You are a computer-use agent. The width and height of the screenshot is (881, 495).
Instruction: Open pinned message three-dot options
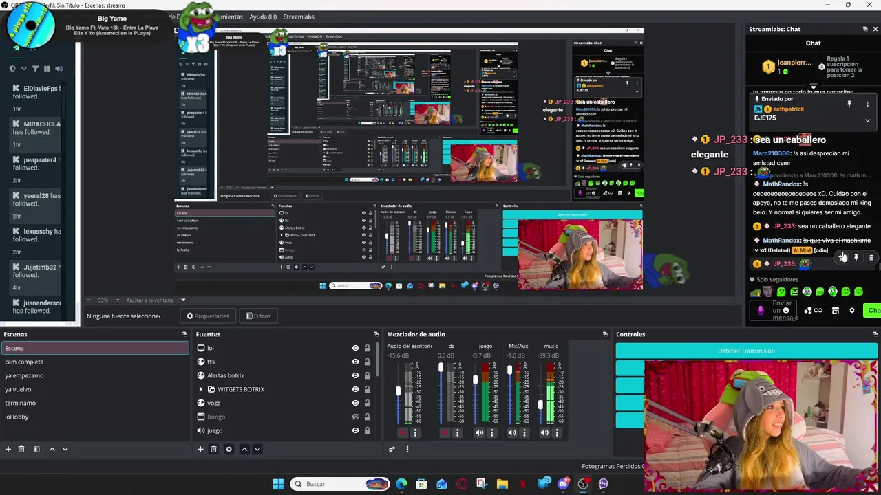(x=867, y=104)
